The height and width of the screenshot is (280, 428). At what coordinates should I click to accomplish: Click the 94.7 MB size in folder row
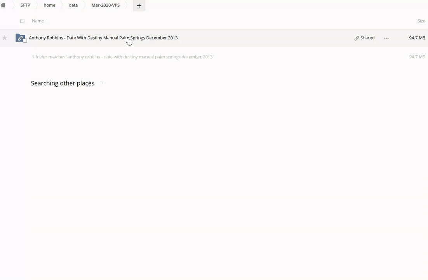[417, 38]
